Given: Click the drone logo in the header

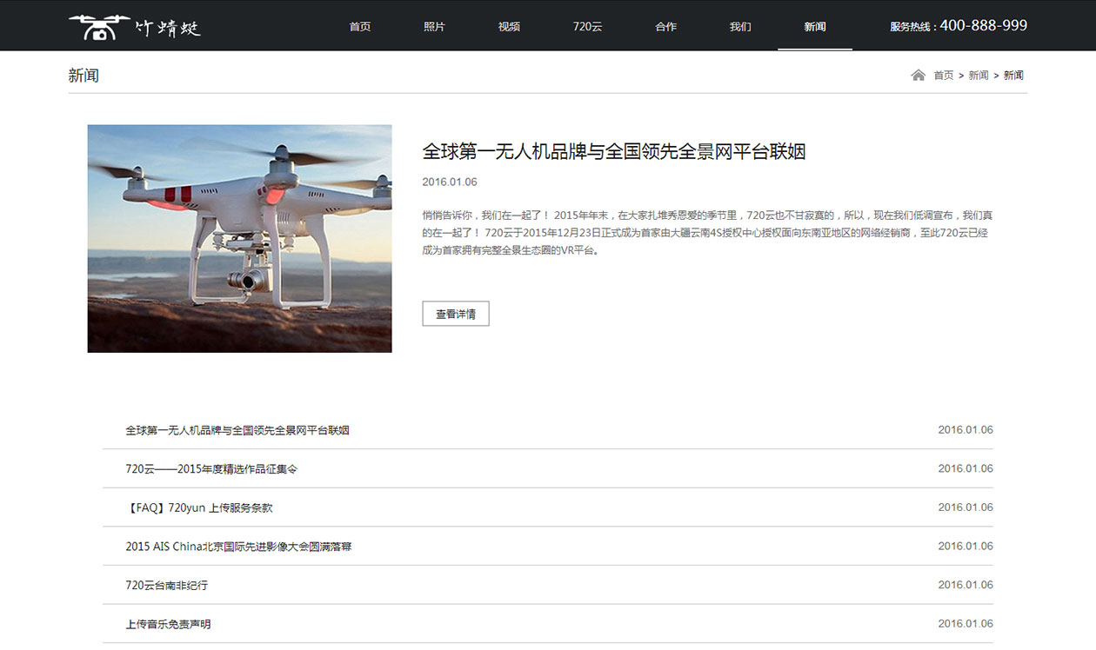Looking at the screenshot, I should click(134, 27).
